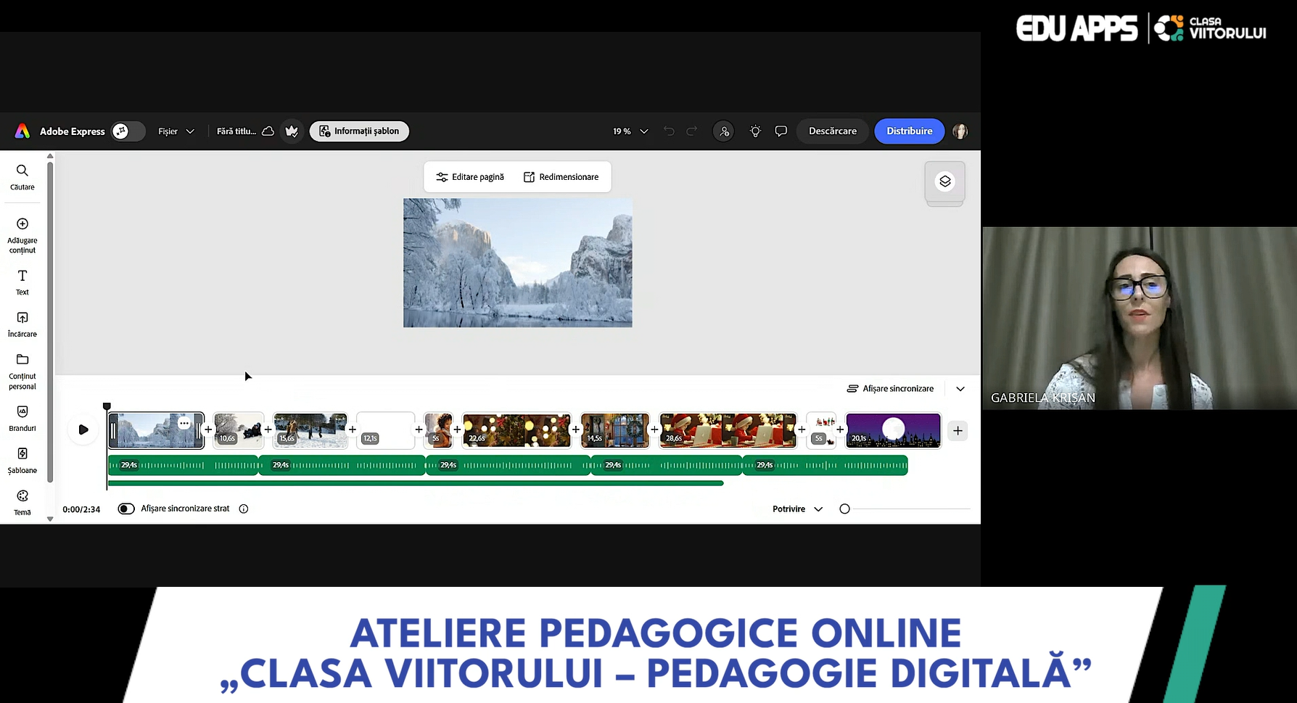Open Adăugare conținut panel
This screenshot has height=703, width=1297.
coord(22,236)
